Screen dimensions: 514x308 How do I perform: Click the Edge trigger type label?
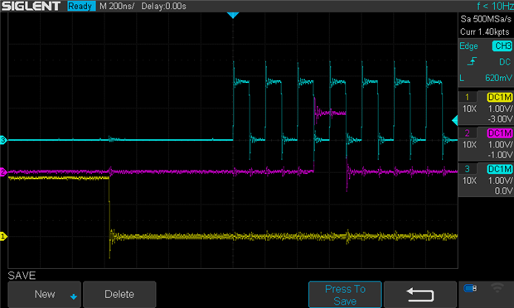tap(468, 46)
